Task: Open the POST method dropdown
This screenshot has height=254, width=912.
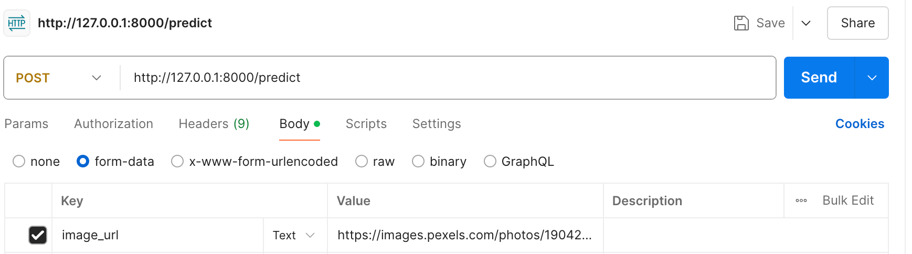Action: (59, 78)
